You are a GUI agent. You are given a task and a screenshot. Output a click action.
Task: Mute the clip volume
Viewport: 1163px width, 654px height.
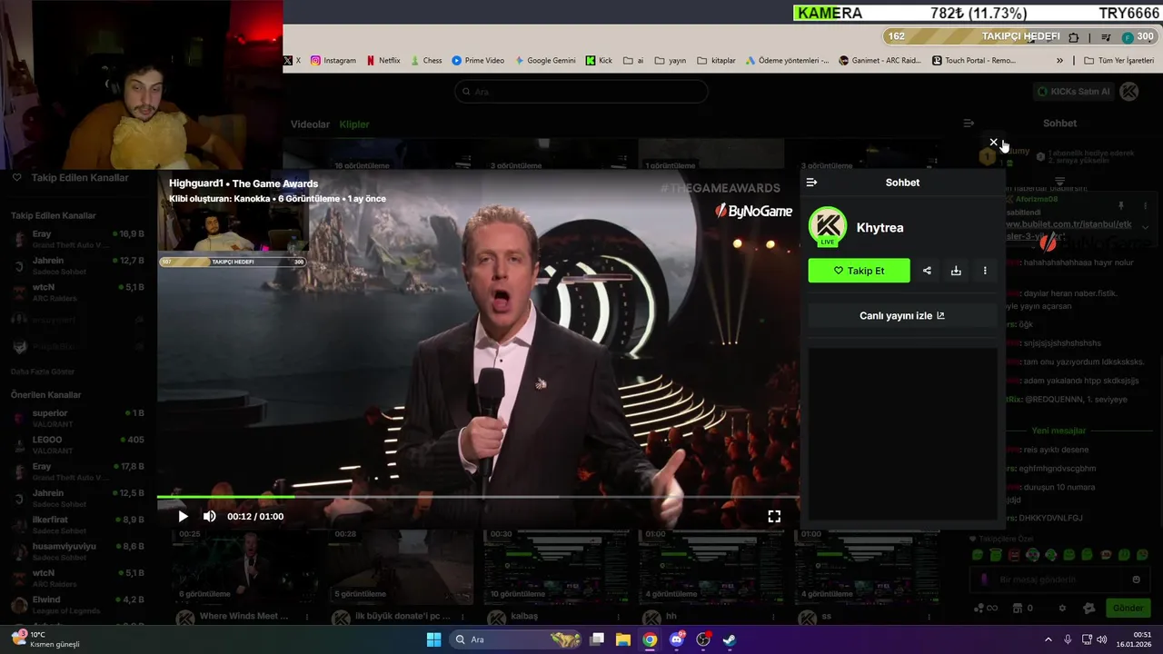(x=209, y=516)
